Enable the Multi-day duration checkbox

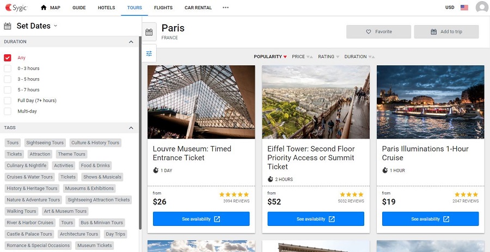[x=8, y=111]
